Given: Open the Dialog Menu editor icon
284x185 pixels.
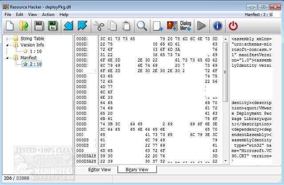Looking at the screenshot, I should pos(185,26).
